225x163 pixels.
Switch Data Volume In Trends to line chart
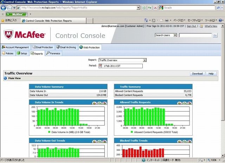coord(99,103)
